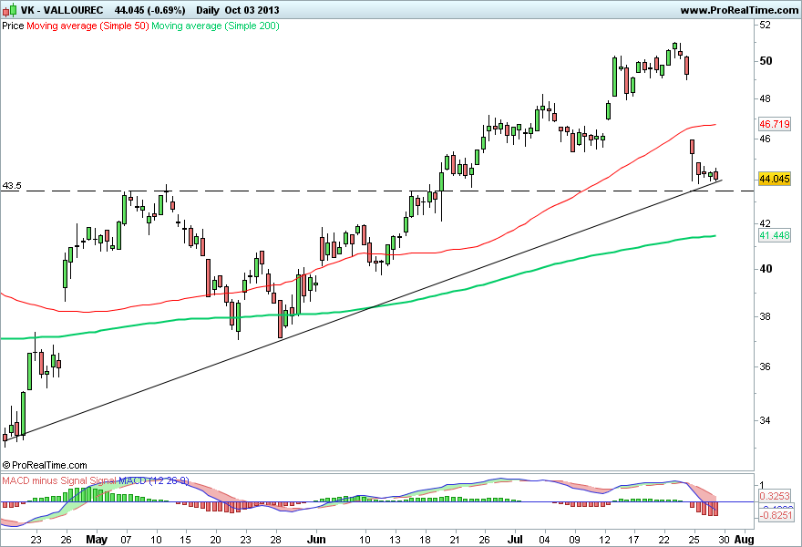Click the 36 tick on the price axis
802x547 pixels.
pyautogui.click(x=766, y=366)
